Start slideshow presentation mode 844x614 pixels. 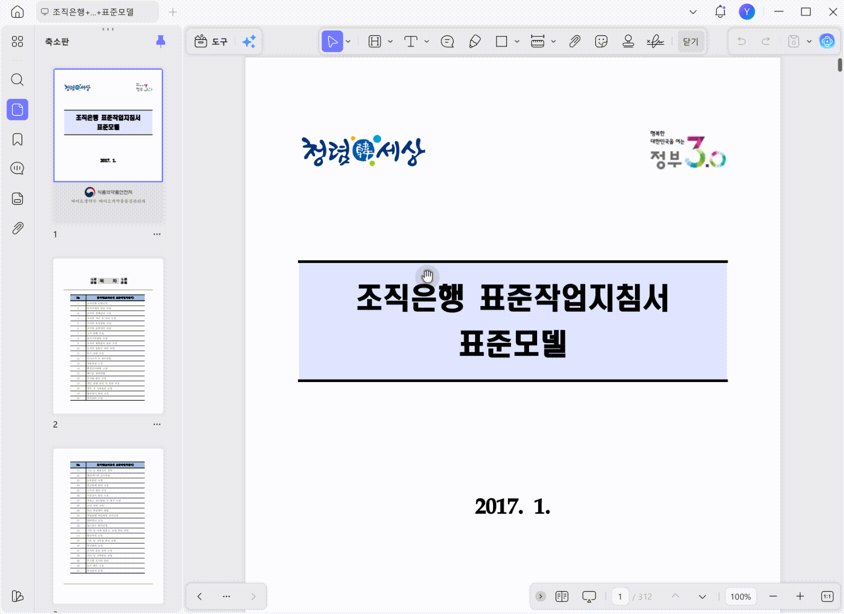point(589,596)
